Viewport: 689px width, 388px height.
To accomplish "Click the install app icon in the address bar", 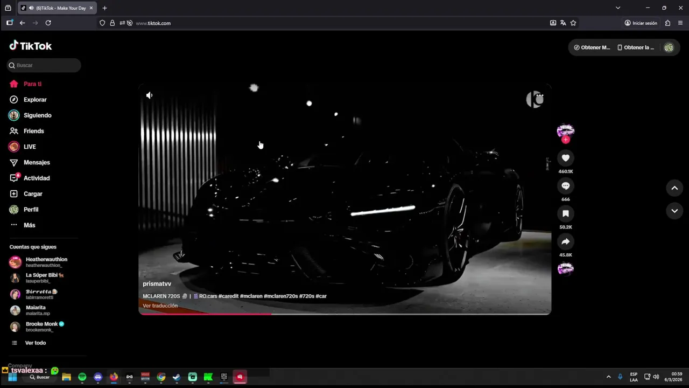I will pos(553,23).
